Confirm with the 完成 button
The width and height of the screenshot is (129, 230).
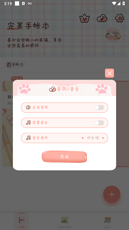(x=64, y=157)
